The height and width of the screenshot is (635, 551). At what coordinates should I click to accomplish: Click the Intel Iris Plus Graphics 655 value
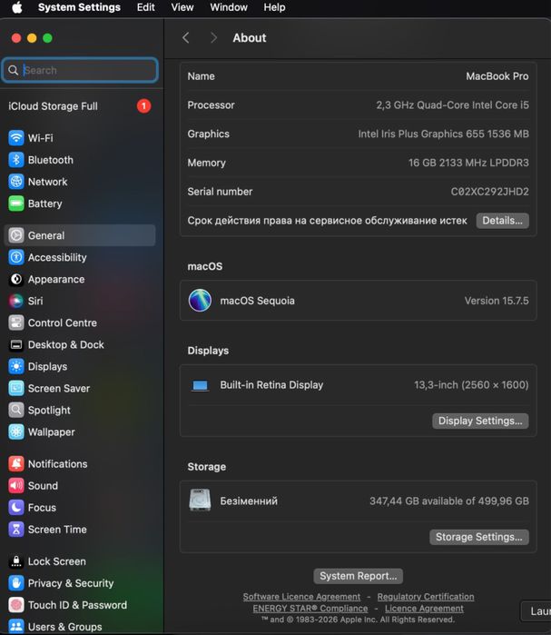(x=443, y=134)
